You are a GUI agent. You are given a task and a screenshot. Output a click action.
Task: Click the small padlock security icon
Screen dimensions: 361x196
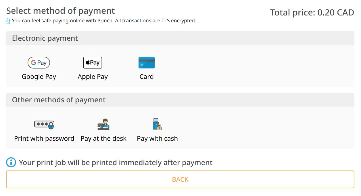click(x=8, y=21)
